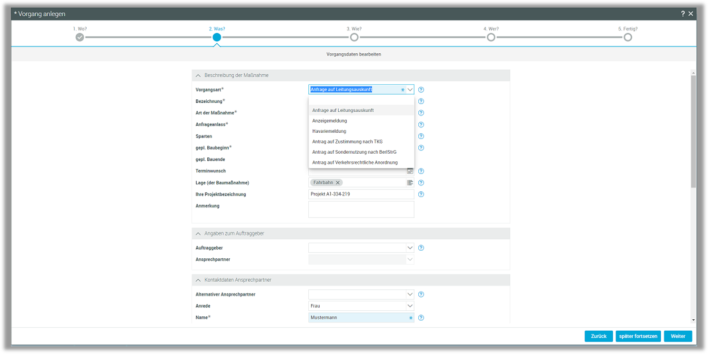Image resolution: width=708 pixels, height=354 pixels.
Task: Open list icon in Lage field
Action: pyautogui.click(x=410, y=183)
